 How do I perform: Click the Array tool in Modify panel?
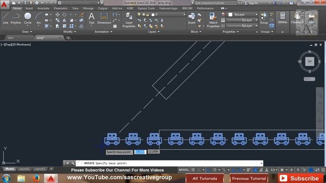point(71,26)
